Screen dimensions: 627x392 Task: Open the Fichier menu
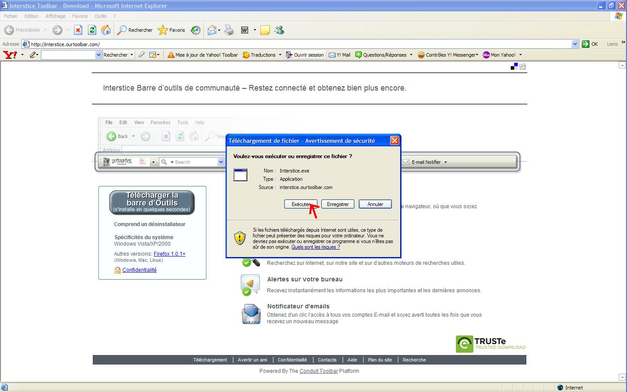pos(10,16)
